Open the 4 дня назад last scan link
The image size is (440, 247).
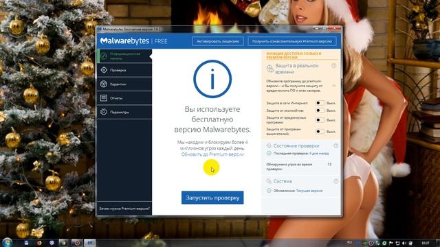click(x=319, y=154)
